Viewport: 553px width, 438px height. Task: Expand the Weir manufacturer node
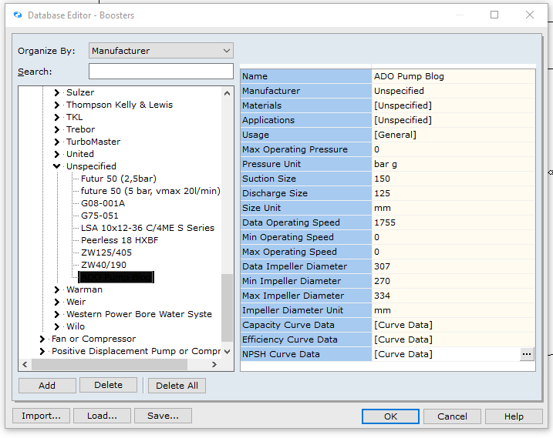(56, 302)
